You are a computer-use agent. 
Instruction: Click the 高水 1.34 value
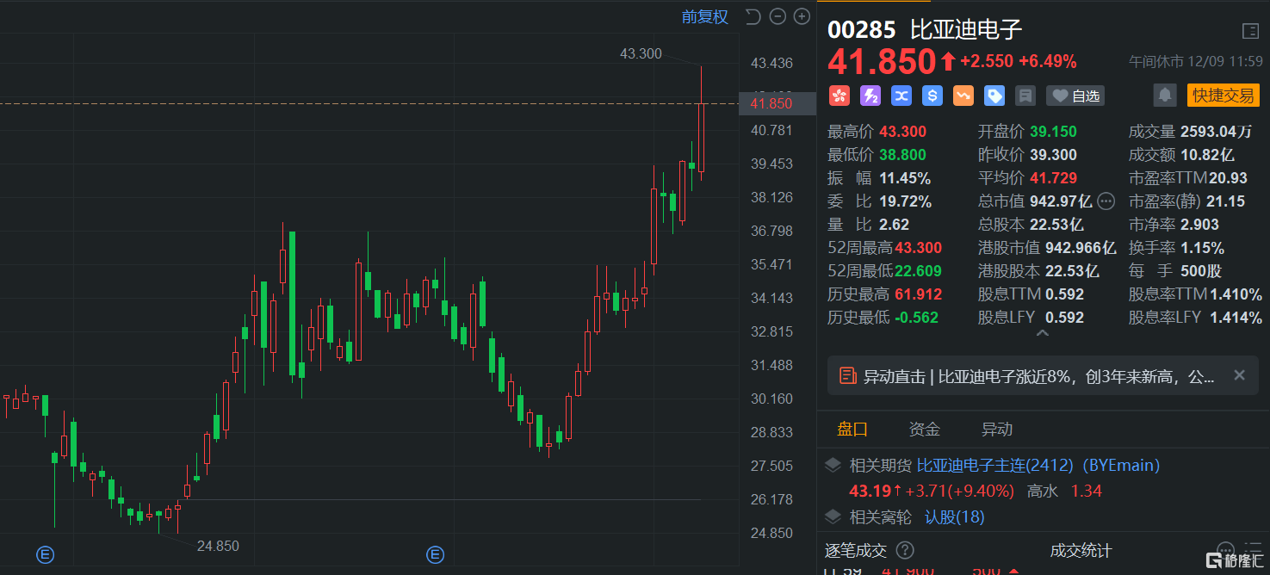pos(1087,492)
